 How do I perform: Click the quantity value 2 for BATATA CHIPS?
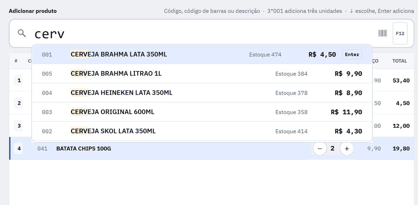tap(333, 149)
